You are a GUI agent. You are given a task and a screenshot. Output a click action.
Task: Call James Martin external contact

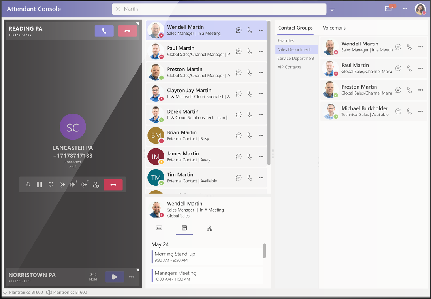click(x=250, y=157)
